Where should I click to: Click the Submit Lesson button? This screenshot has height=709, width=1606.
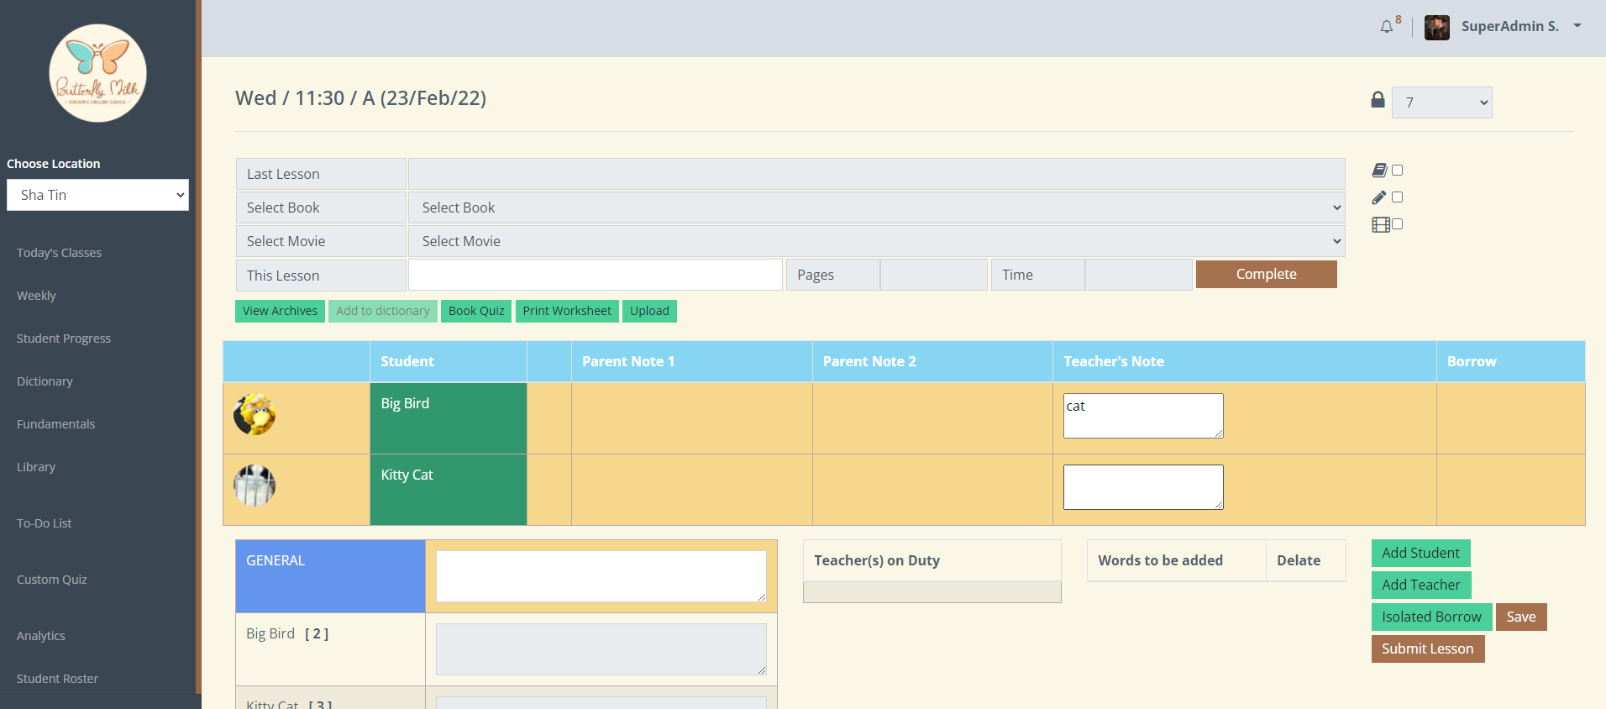[x=1427, y=649]
